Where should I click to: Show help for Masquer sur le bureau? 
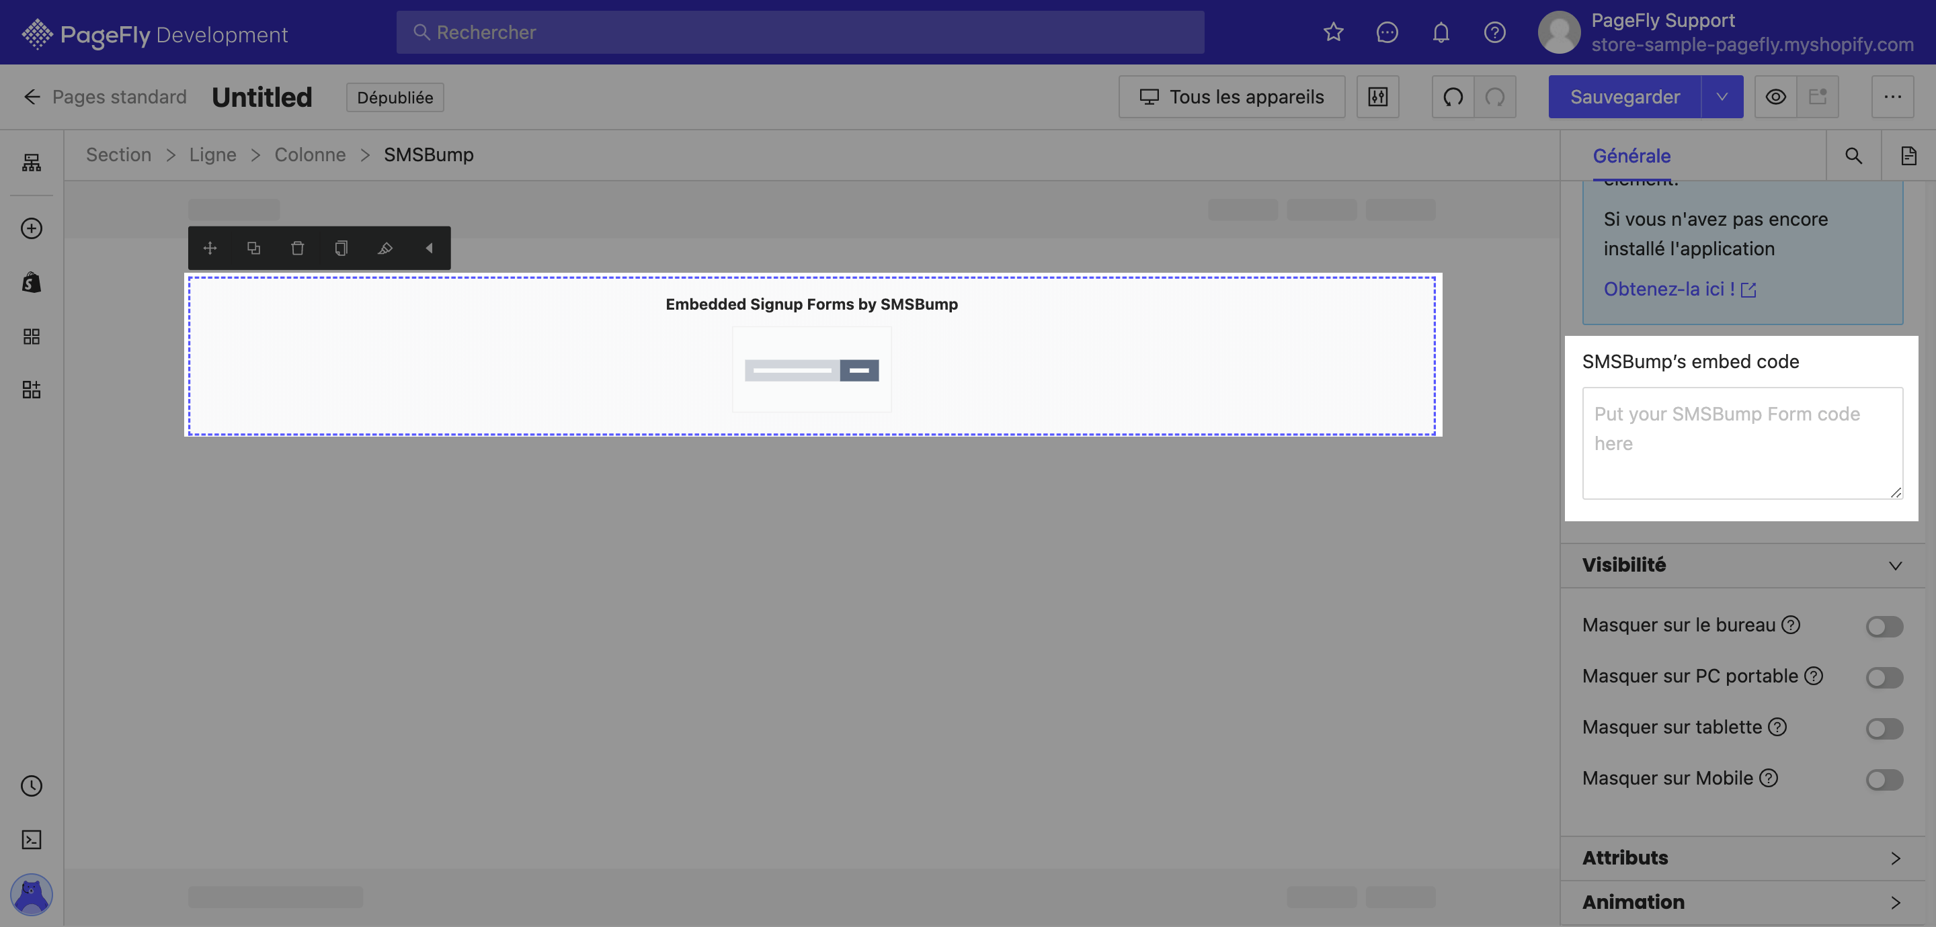click(x=1791, y=625)
